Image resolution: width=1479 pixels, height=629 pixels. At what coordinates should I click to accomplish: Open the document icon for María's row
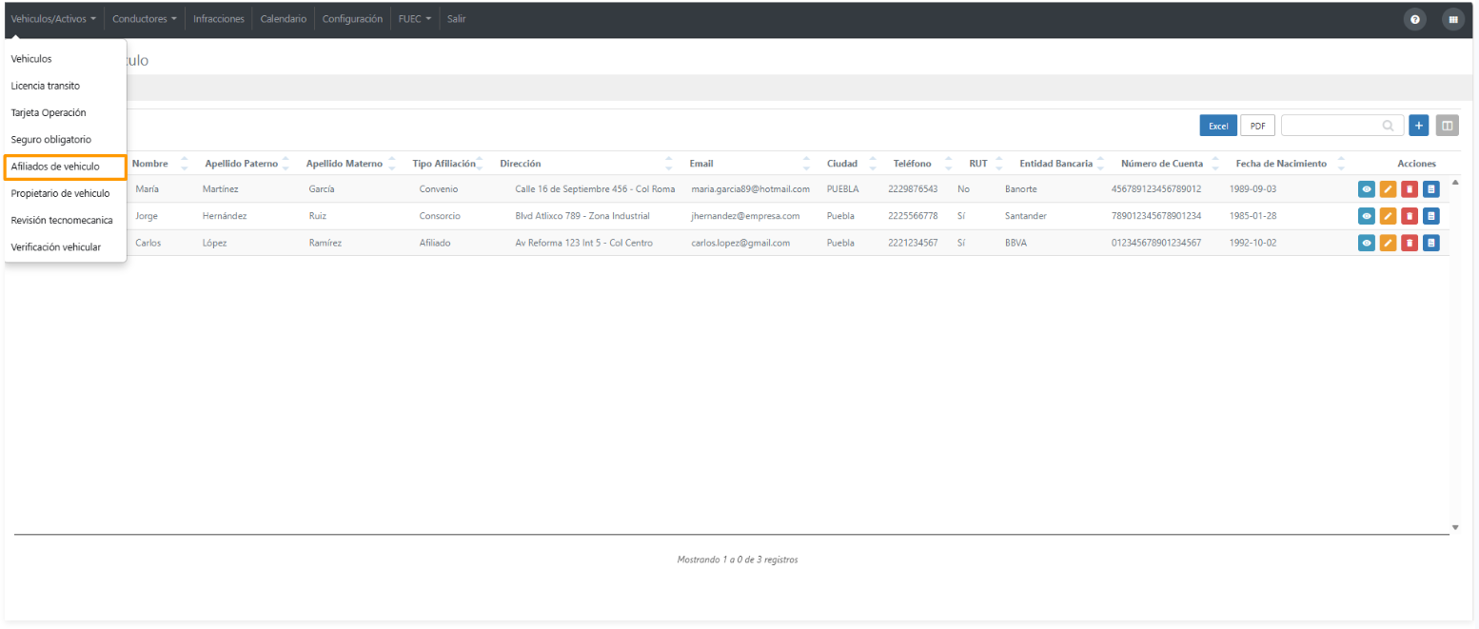pyautogui.click(x=1431, y=189)
